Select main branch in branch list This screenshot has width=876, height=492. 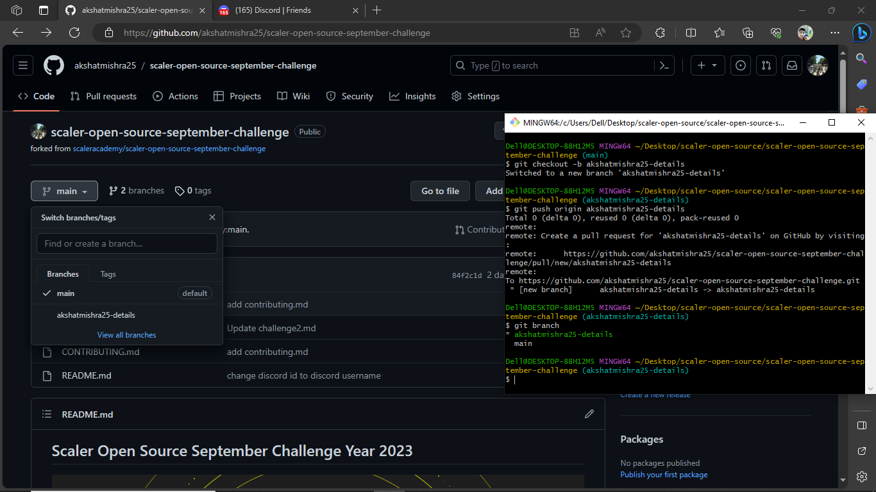[x=127, y=293]
